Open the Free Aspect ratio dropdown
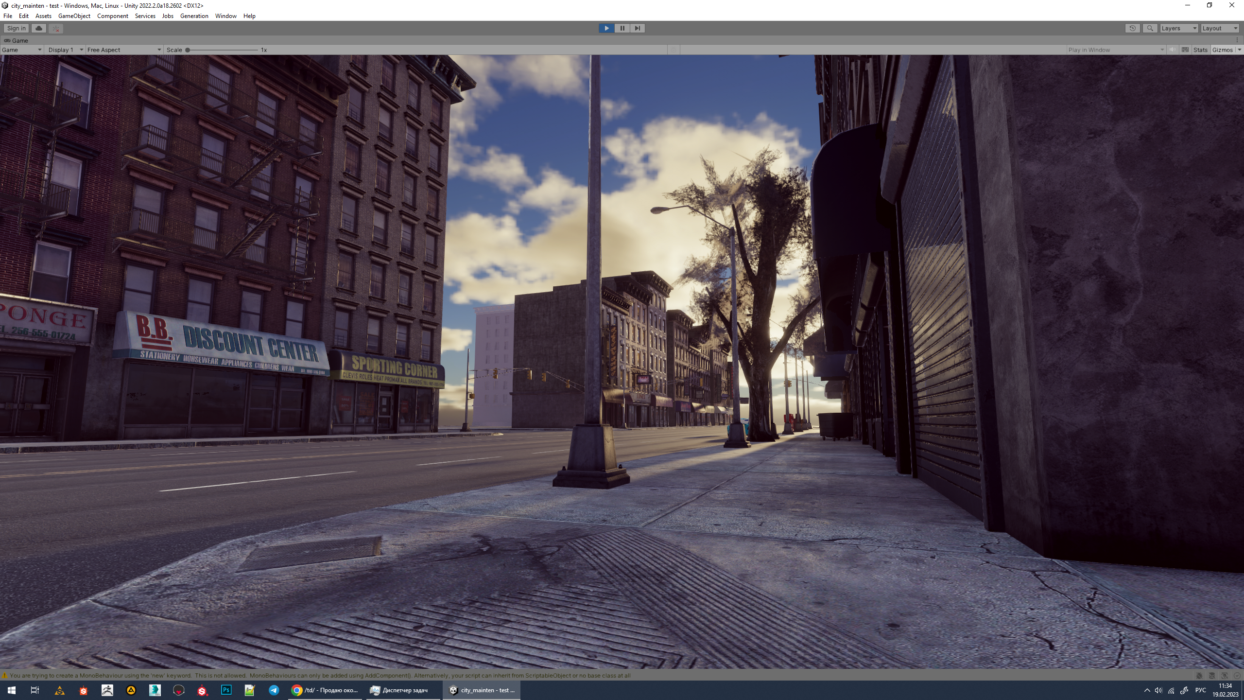 (123, 50)
